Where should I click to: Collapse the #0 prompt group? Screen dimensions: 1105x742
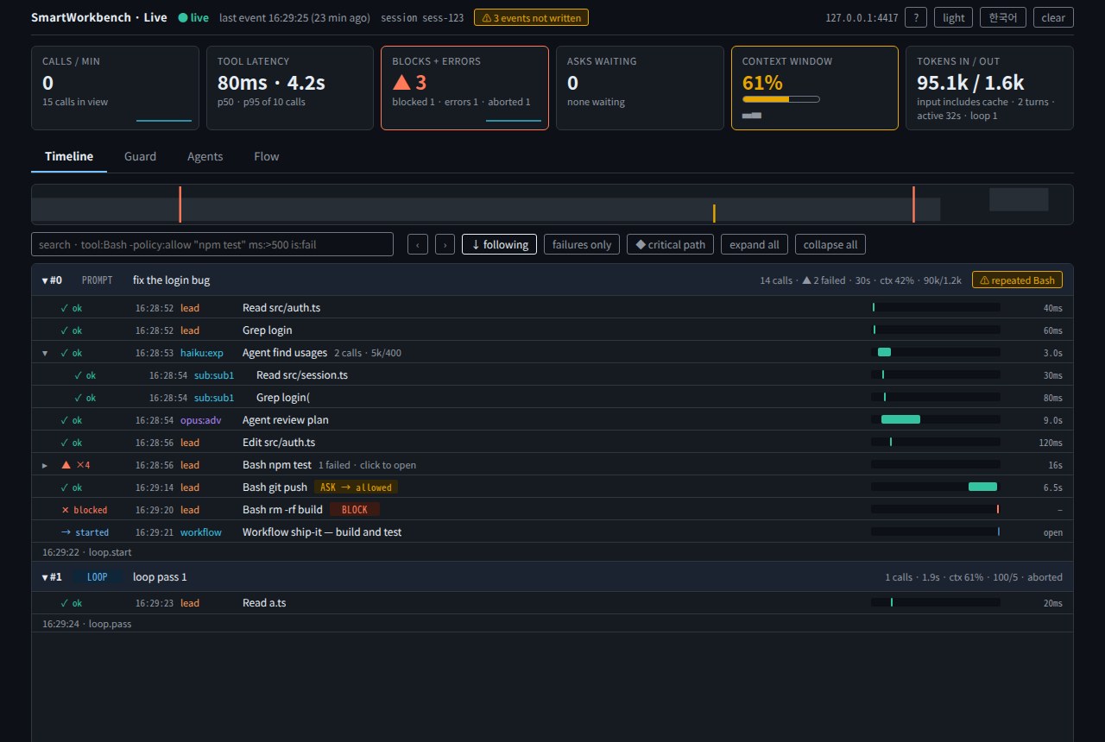pos(46,280)
